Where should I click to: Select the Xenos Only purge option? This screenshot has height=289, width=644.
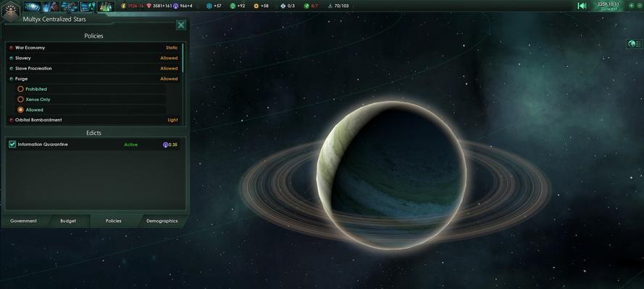(x=20, y=99)
